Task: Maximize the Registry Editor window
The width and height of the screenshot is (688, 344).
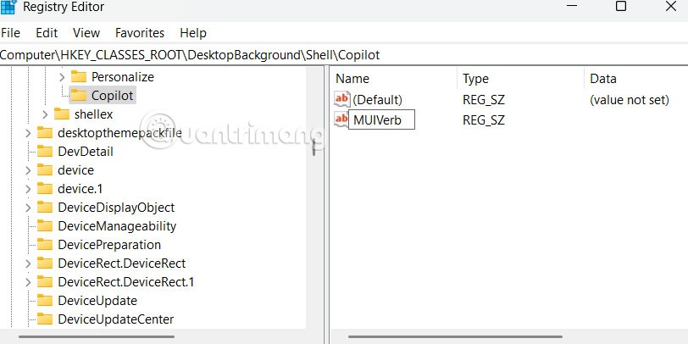Action: 621,6
